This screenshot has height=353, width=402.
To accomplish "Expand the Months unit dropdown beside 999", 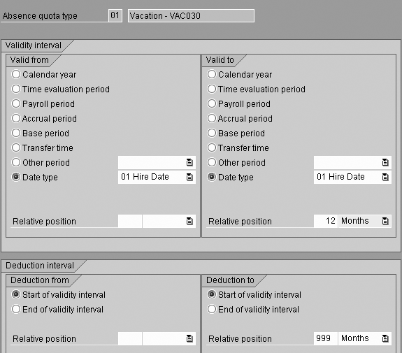I will 364,338.
